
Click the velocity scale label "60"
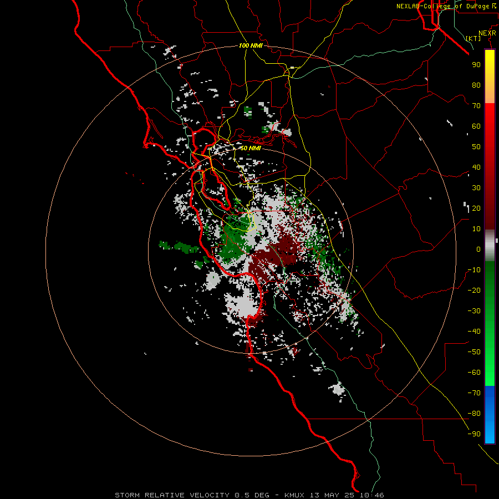pos(476,126)
